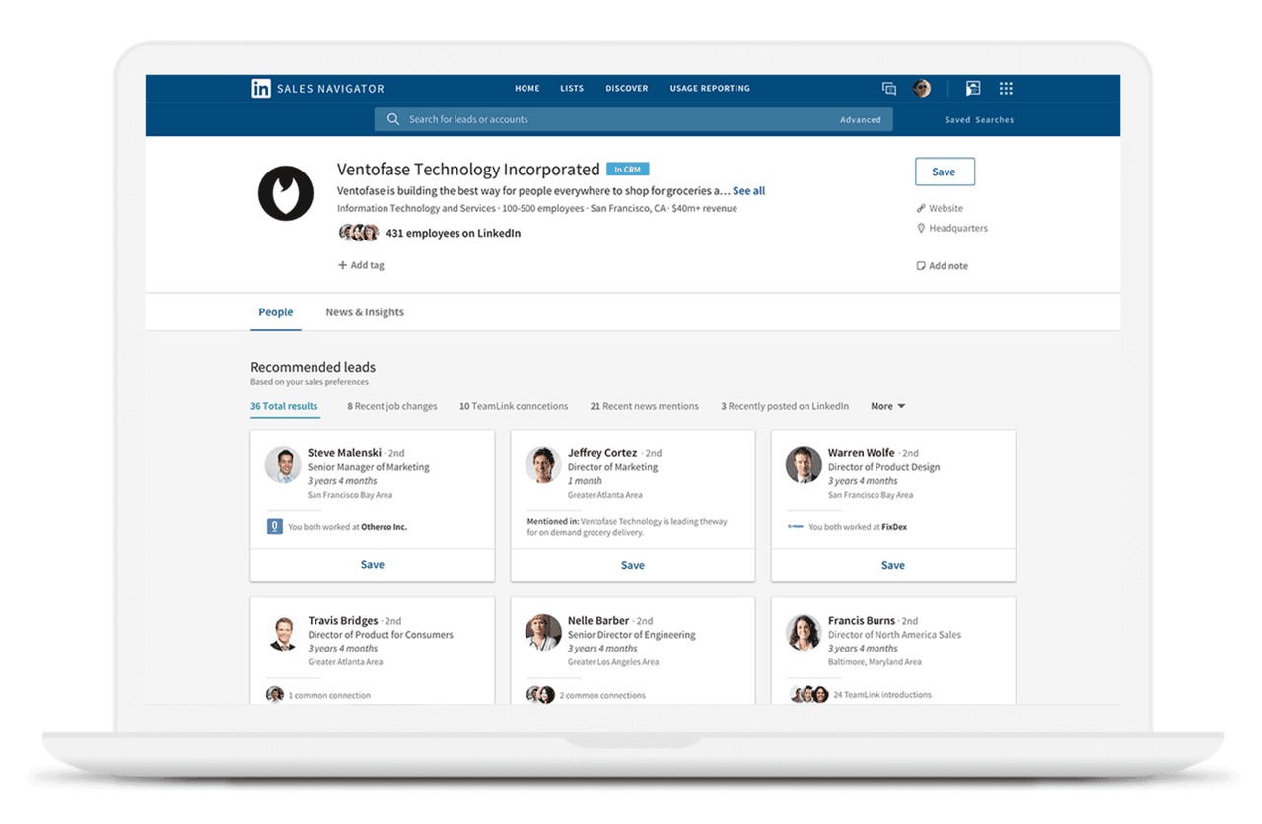Go to the Home menu
This screenshot has width=1262, height=824.
tap(527, 89)
